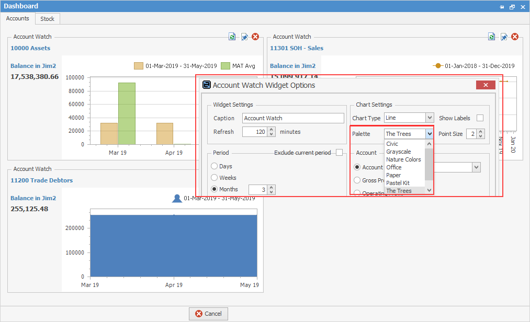Refresh the 11301 SOH - Sales widget
The image size is (530, 322).
tap(491, 37)
